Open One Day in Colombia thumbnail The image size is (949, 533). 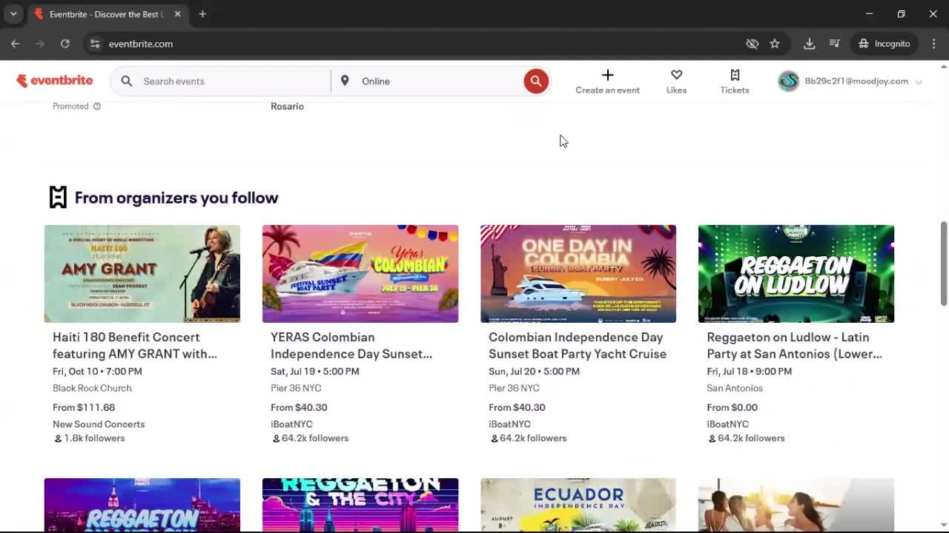click(x=578, y=274)
